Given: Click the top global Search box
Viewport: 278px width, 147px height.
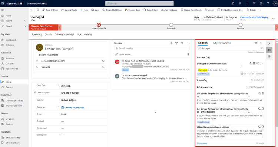Looking at the screenshot, I should pyautogui.click(x=139, y=3).
